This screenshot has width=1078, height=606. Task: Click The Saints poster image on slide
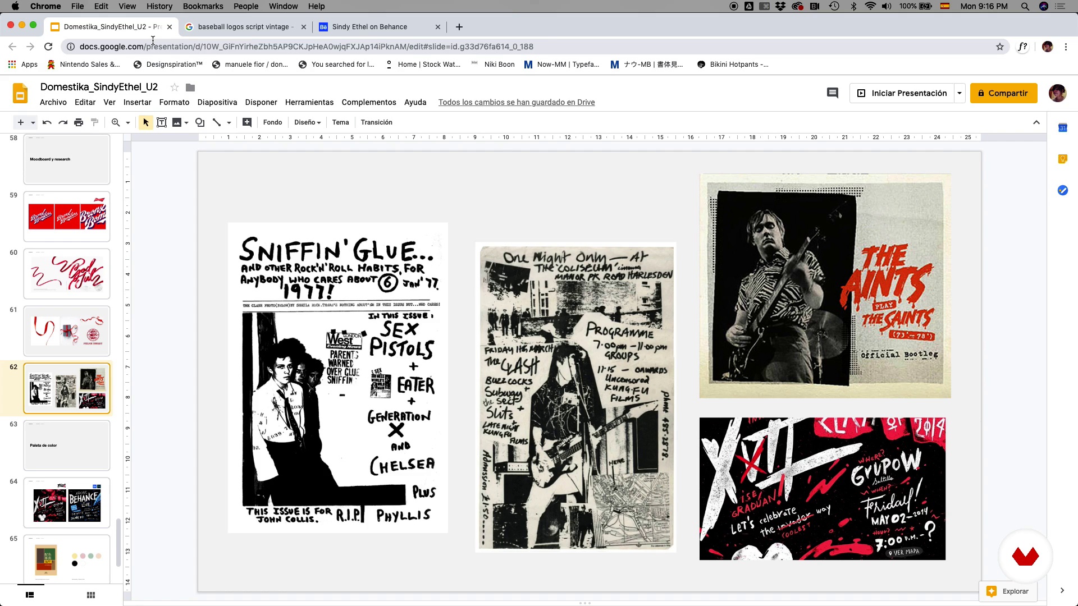(825, 286)
